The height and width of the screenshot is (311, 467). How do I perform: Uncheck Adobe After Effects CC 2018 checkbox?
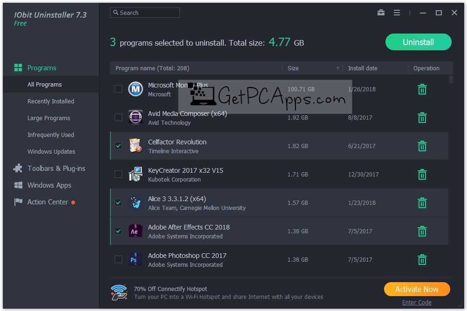[118, 231]
